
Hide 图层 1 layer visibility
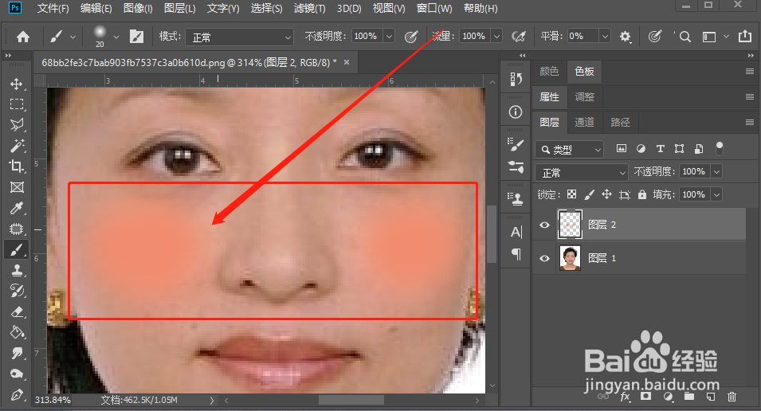544,258
